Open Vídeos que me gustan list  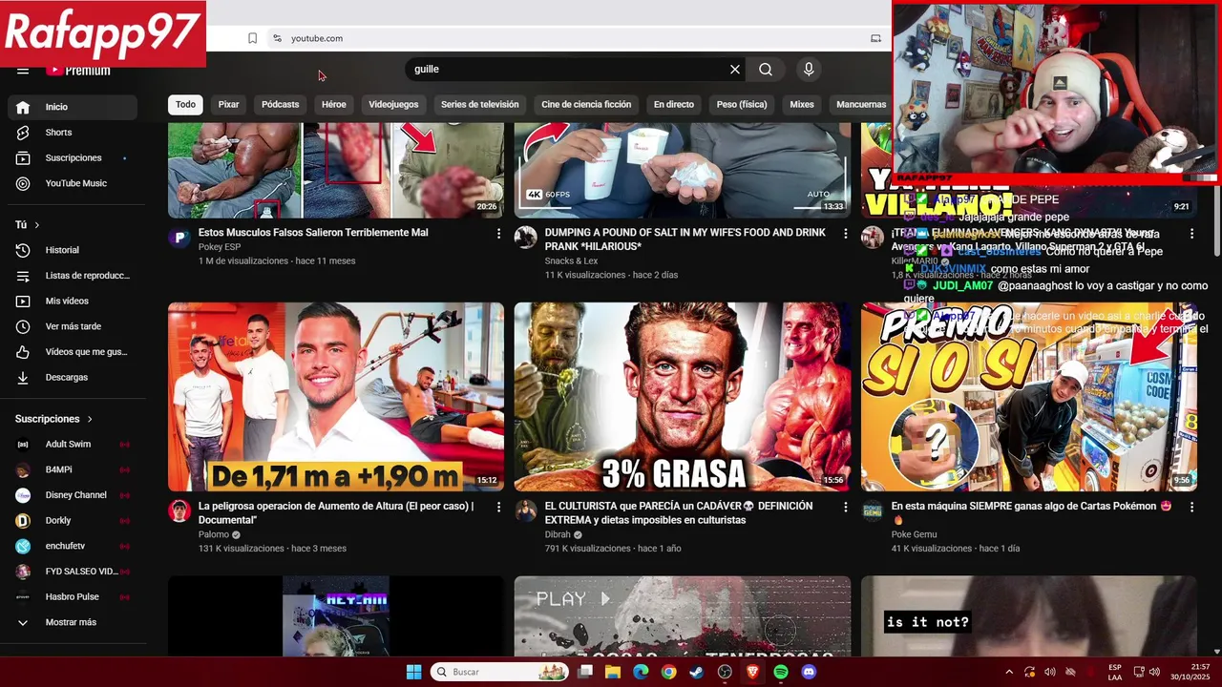tap(73, 352)
